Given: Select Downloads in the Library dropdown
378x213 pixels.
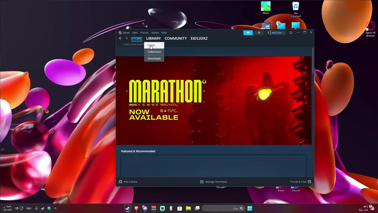Looking at the screenshot, I should (154, 58).
